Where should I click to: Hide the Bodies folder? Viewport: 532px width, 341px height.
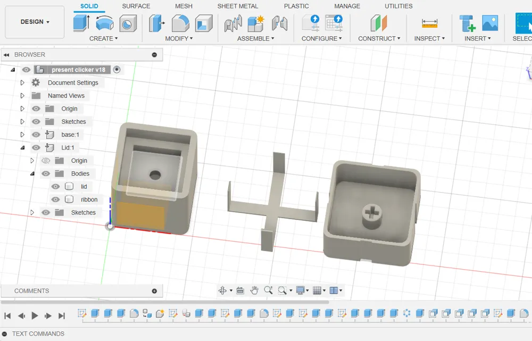(46, 173)
